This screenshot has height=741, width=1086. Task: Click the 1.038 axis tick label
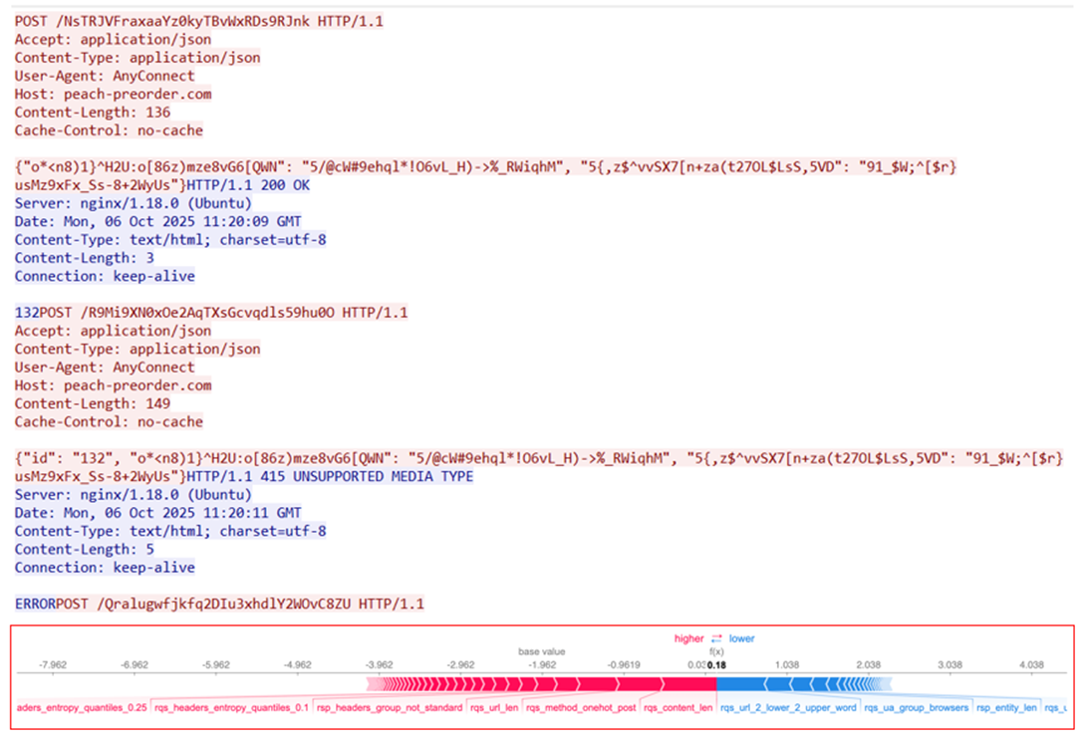(787, 665)
